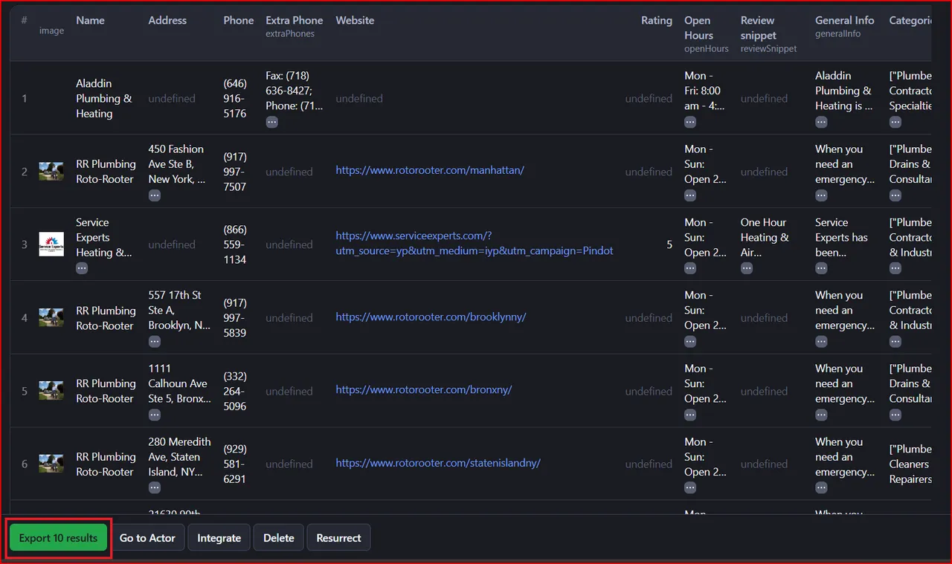Viewport: 952px width, 564px height.
Task: Click the General Info column header
Action: [x=845, y=21]
